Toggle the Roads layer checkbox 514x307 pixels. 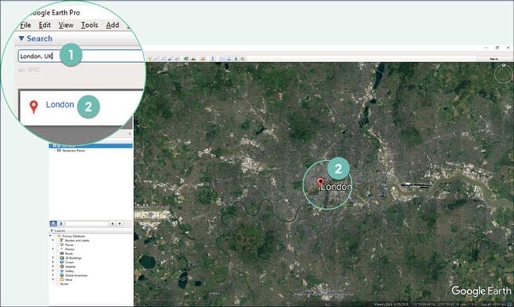[x=57, y=253]
